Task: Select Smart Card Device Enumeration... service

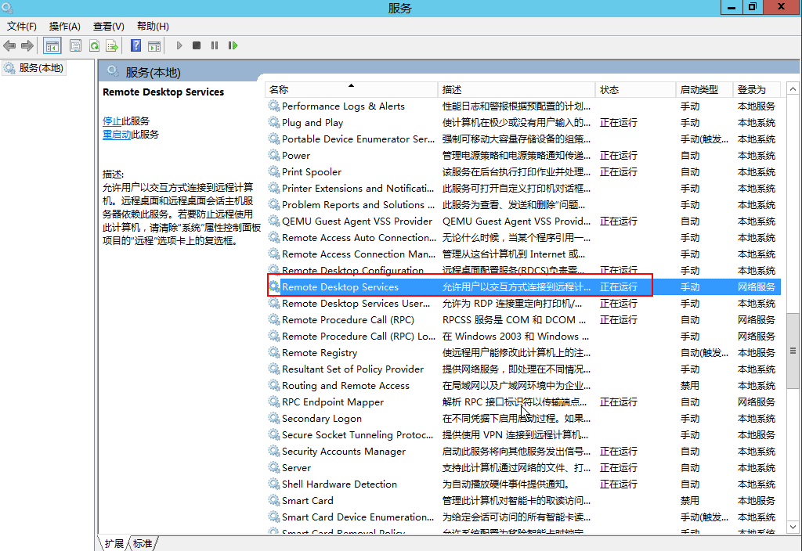Action: 522,517
